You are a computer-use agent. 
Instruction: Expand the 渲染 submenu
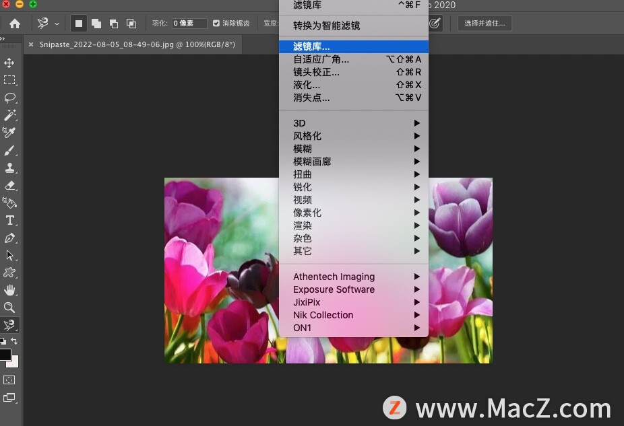point(354,225)
